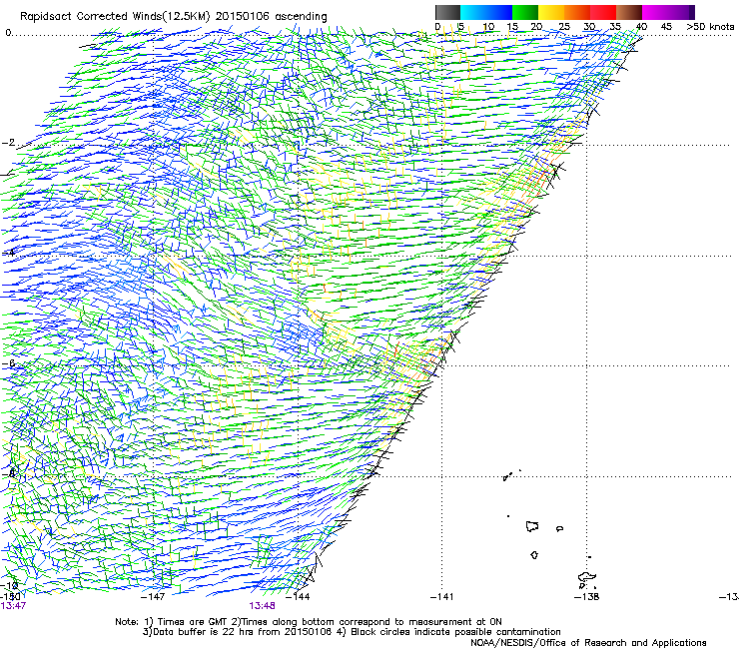Screen dimensions: 739x649
Task: Click the small diamond-shaped island outline
Action: [x=534, y=555]
